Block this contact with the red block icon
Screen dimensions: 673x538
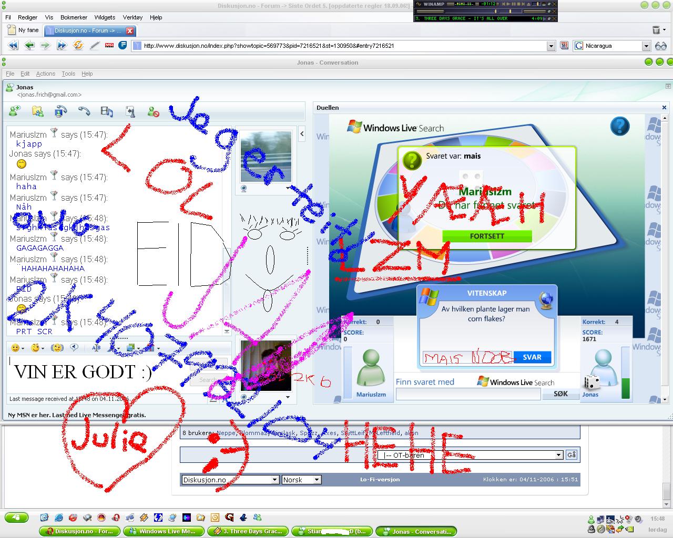(x=154, y=111)
